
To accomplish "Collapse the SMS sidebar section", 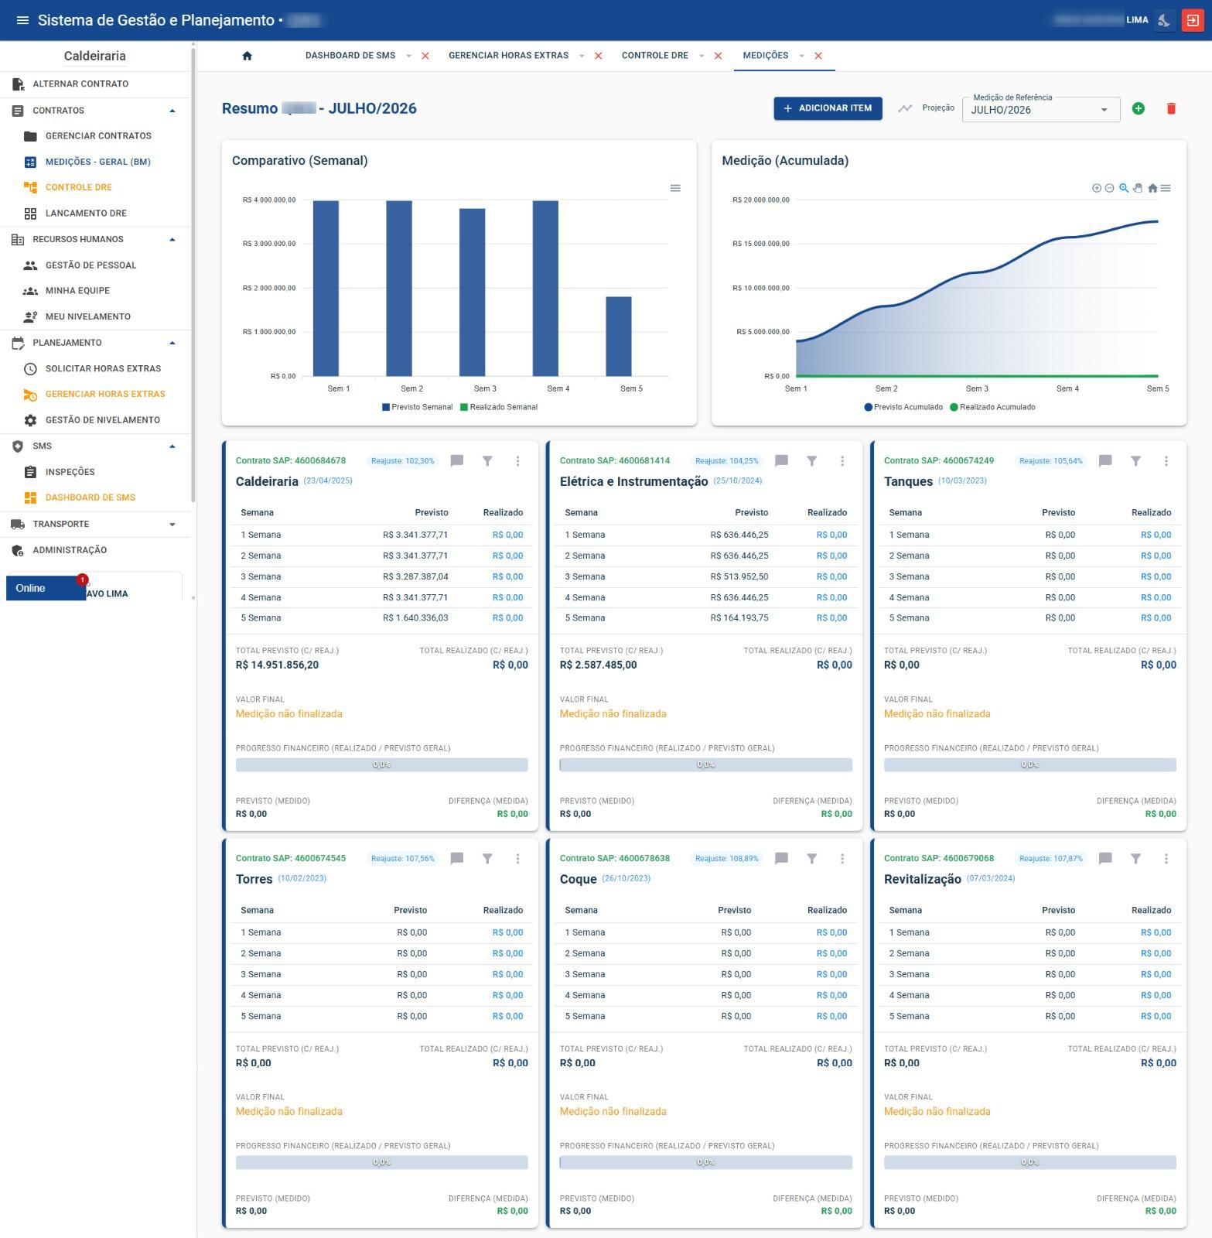I will click(94, 446).
